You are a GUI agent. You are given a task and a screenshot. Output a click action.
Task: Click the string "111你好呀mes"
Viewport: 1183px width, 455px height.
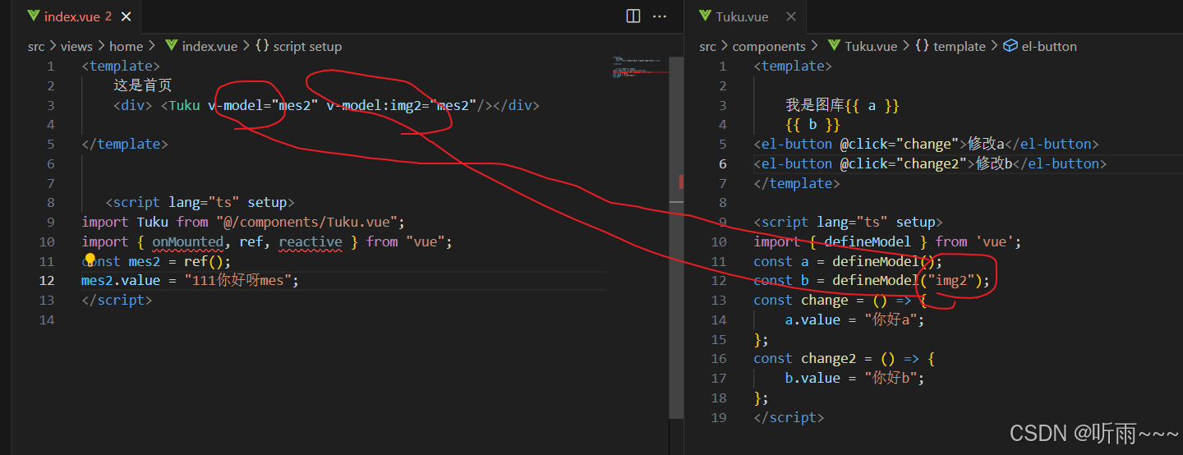pos(238,280)
